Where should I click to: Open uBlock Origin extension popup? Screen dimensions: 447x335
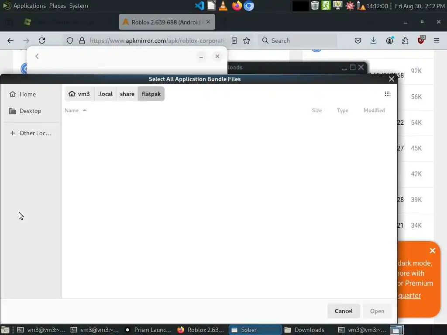click(x=421, y=40)
